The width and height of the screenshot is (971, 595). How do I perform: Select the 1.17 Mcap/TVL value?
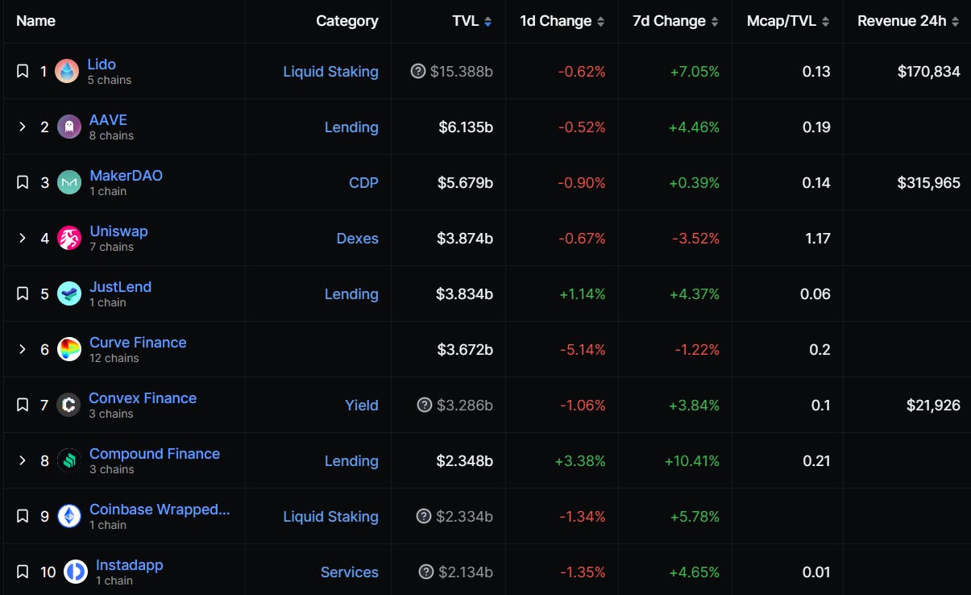[817, 238]
